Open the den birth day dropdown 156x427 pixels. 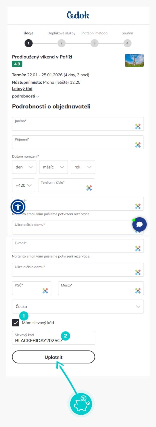pyautogui.click(x=24, y=167)
